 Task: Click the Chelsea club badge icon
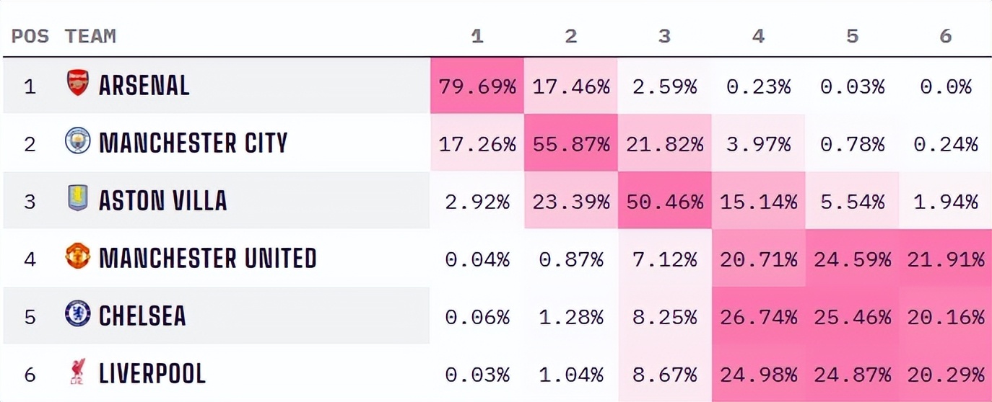pos(77,314)
